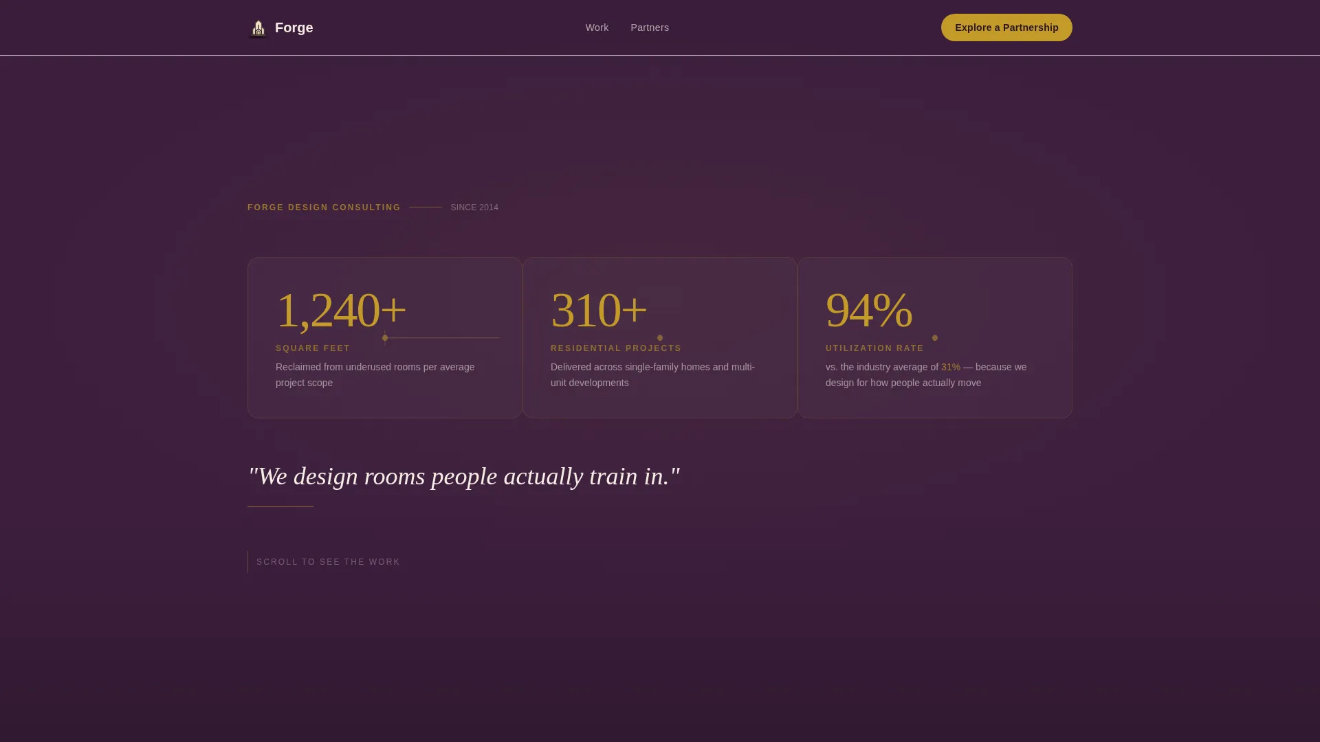This screenshot has width=1320, height=742.
Task: Click the FORGE DESIGN CONSULTING heading
Action: 324,207
